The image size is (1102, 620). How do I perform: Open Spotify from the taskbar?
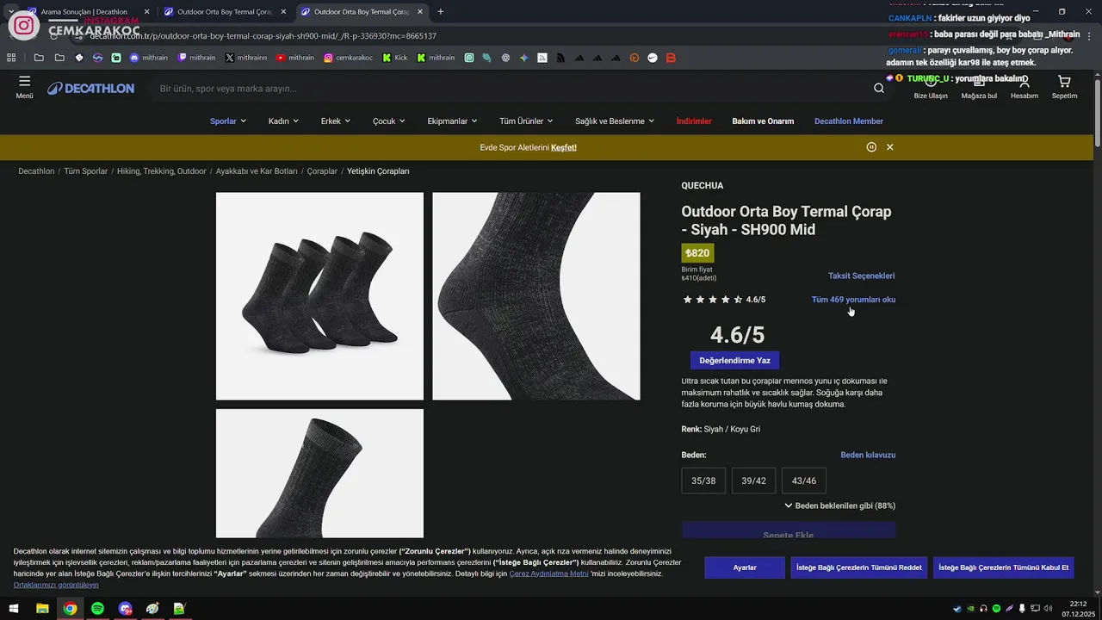point(97,608)
